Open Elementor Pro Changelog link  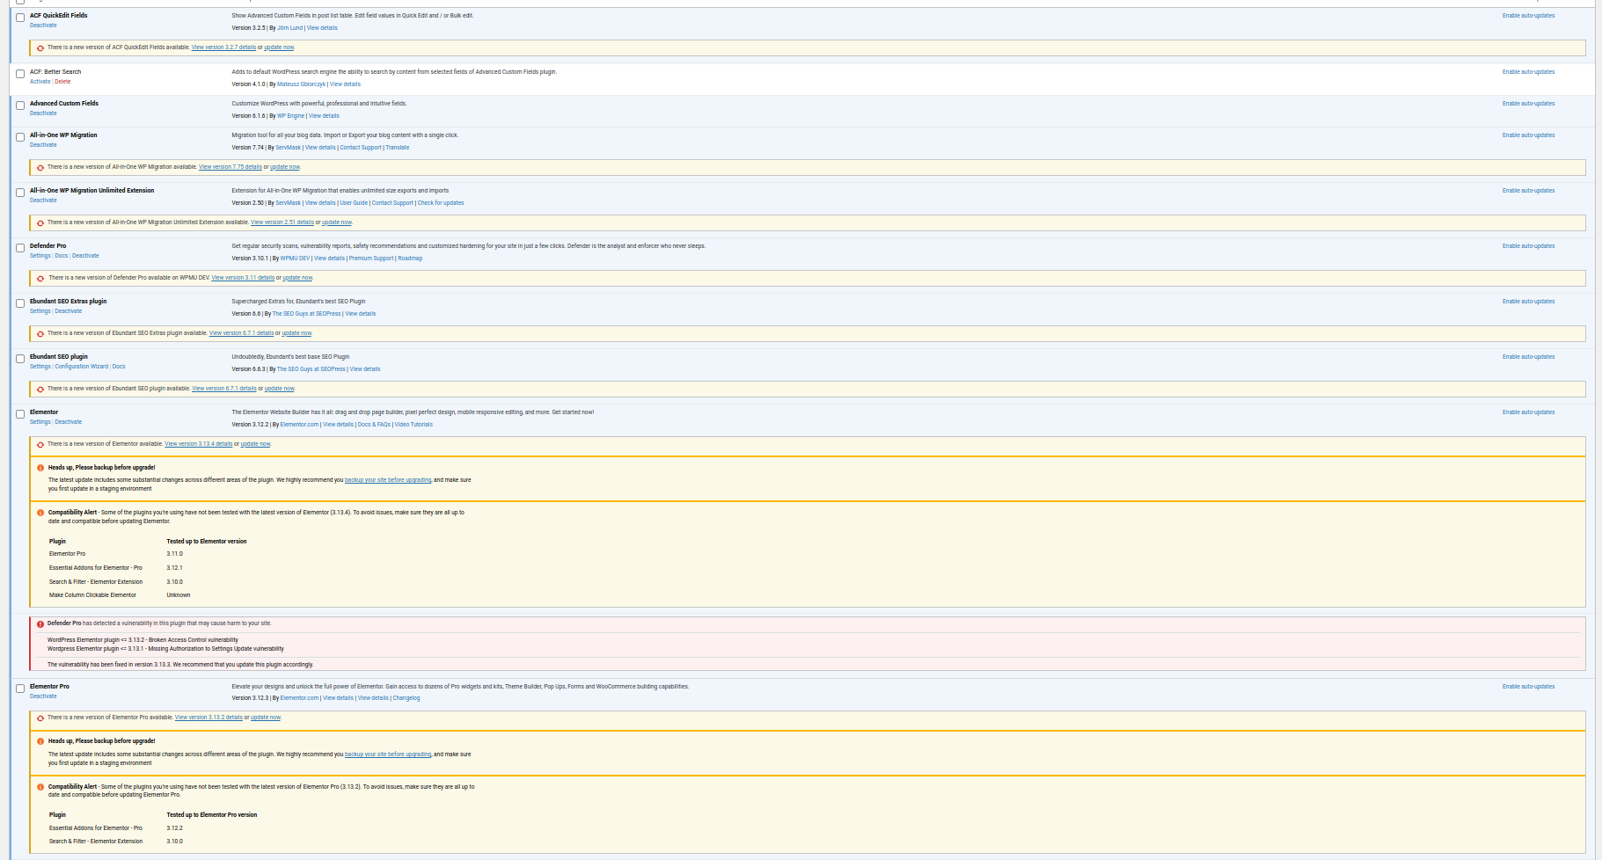[x=406, y=698]
